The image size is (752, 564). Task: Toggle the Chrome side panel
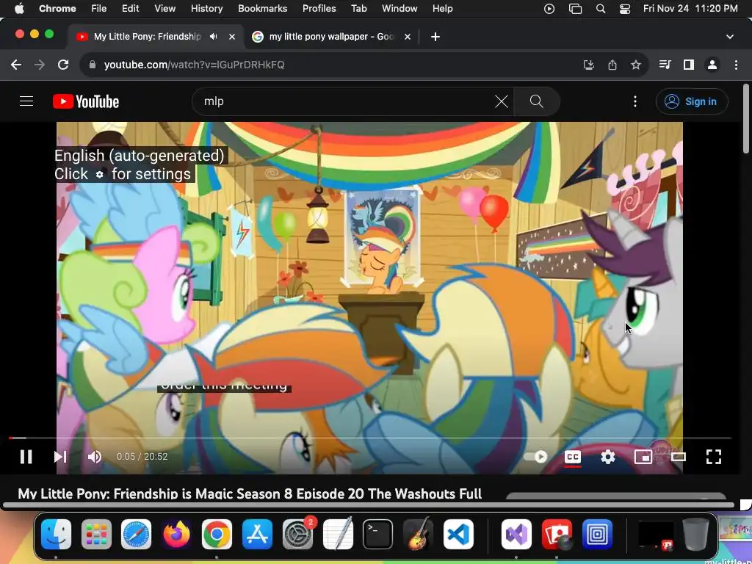[x=689, y=65]
